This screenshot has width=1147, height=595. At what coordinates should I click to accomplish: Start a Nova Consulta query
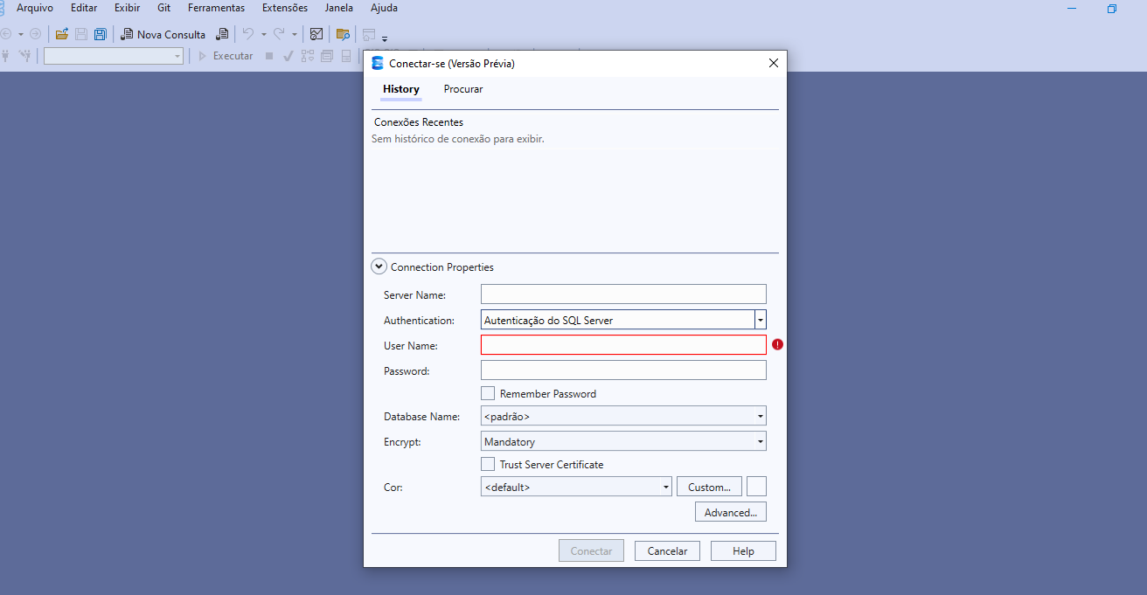pyautogui.click(x=163, y=34)
